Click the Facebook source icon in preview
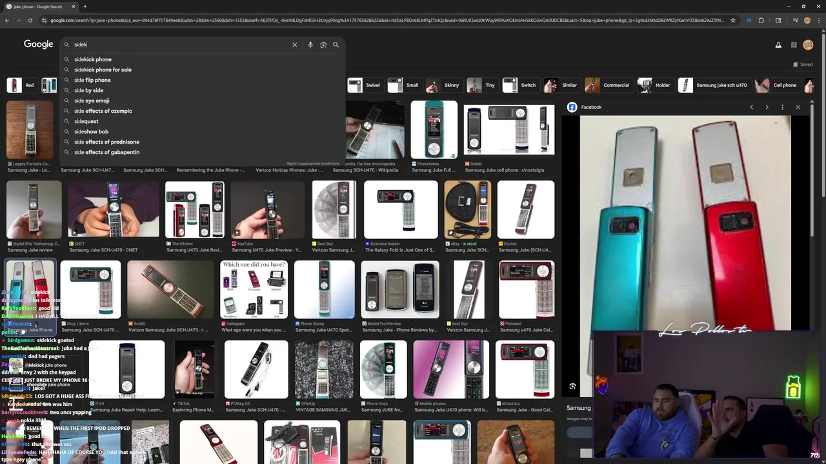 (572, 107)
